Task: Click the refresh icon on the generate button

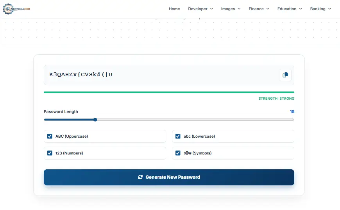Action: [x=140, y=177]
